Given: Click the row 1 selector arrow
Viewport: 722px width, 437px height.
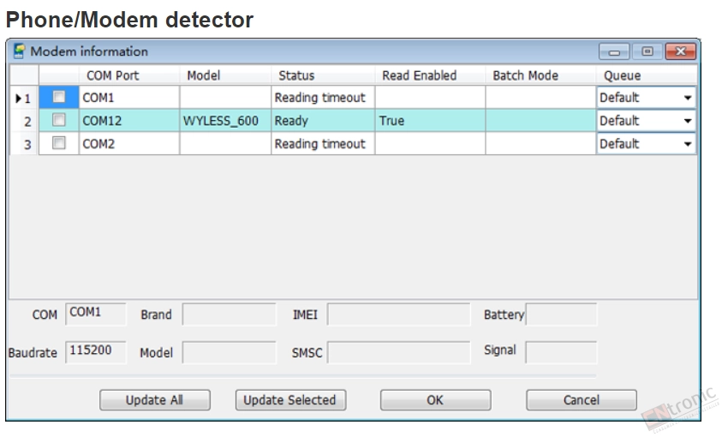Looking at the screenshot, I should pos(19,98).
